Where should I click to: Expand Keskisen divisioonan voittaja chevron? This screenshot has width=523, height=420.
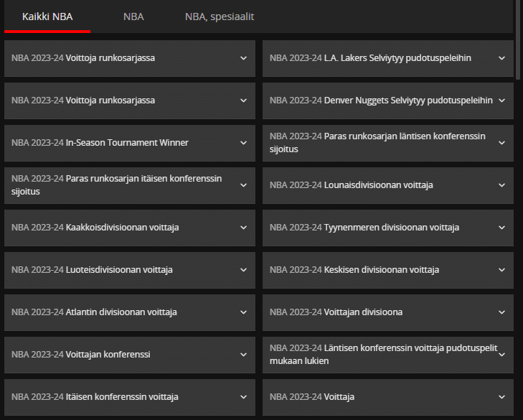coord(501,270)
